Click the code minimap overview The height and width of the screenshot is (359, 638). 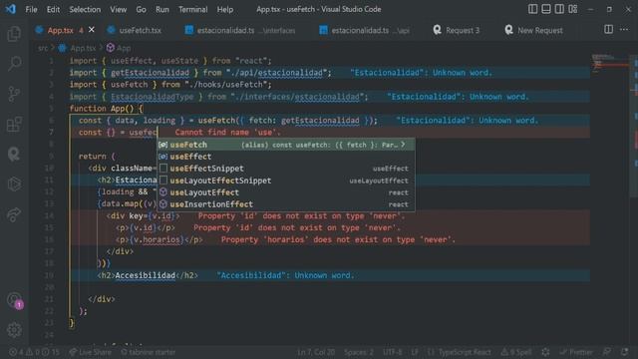609,65
